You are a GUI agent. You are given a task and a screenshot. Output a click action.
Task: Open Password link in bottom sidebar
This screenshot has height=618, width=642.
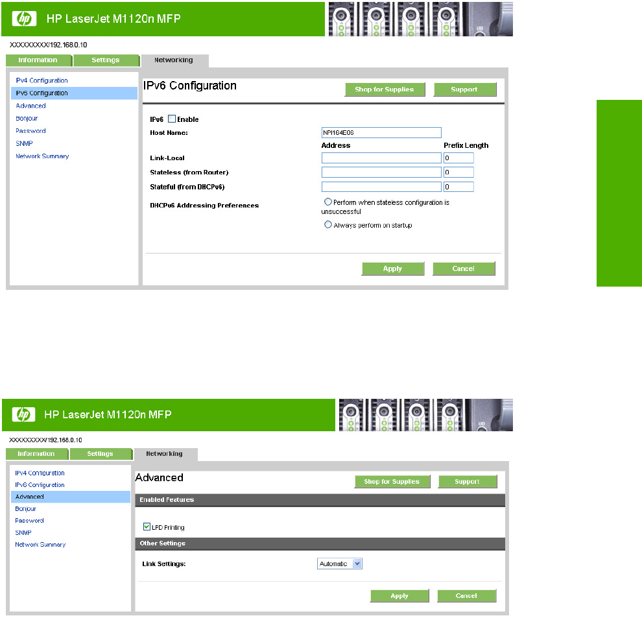point(29,521)
